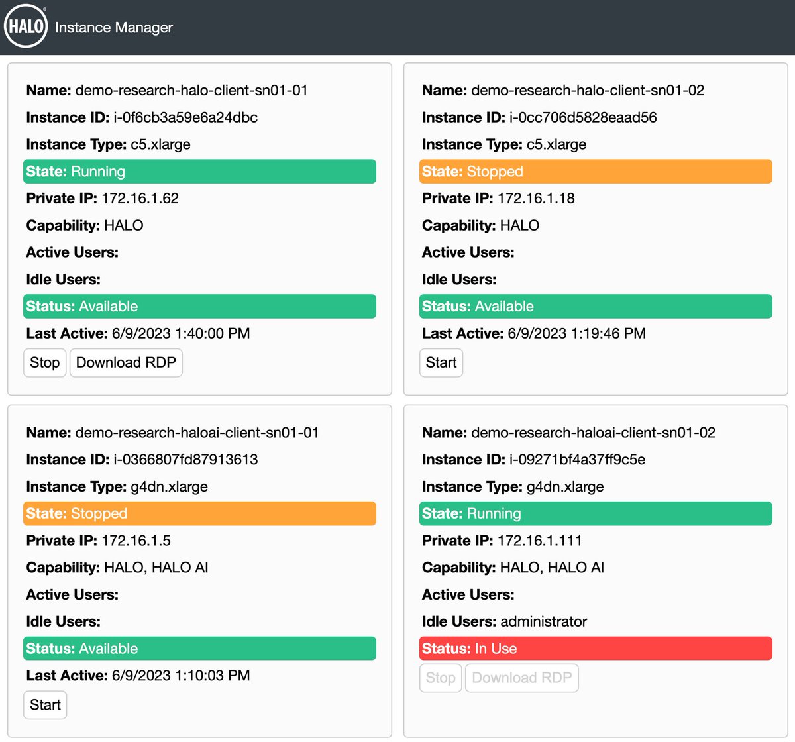Click Last Active 6/9/2023 1:40:00 PM
The width and height of the screenshot is (795, 742).
[138, 334]
